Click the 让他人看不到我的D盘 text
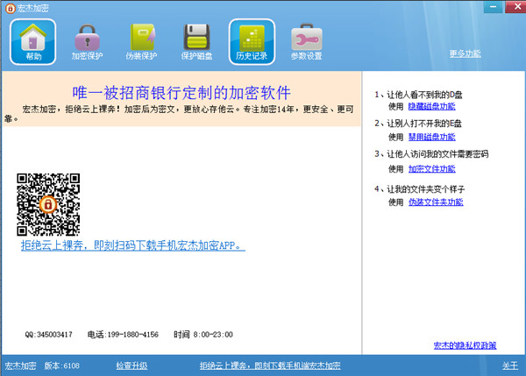This screenshot has width=526, height=376. (424, 95)
